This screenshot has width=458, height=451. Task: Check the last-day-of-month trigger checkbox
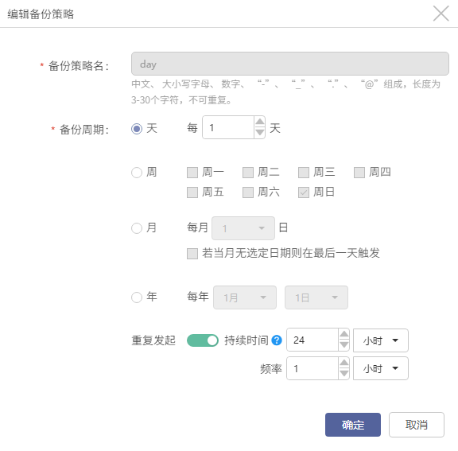click(x=192, y=254)
